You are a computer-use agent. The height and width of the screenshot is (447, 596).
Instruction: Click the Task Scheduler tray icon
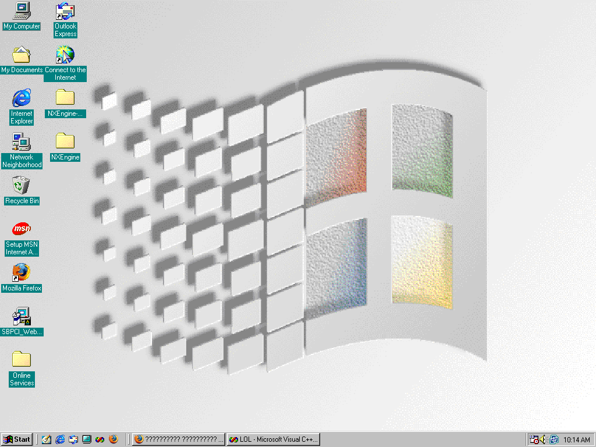coord(534,440)
